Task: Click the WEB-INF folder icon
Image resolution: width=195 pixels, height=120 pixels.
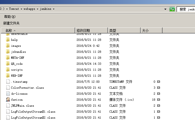Action: pos(8,75)
